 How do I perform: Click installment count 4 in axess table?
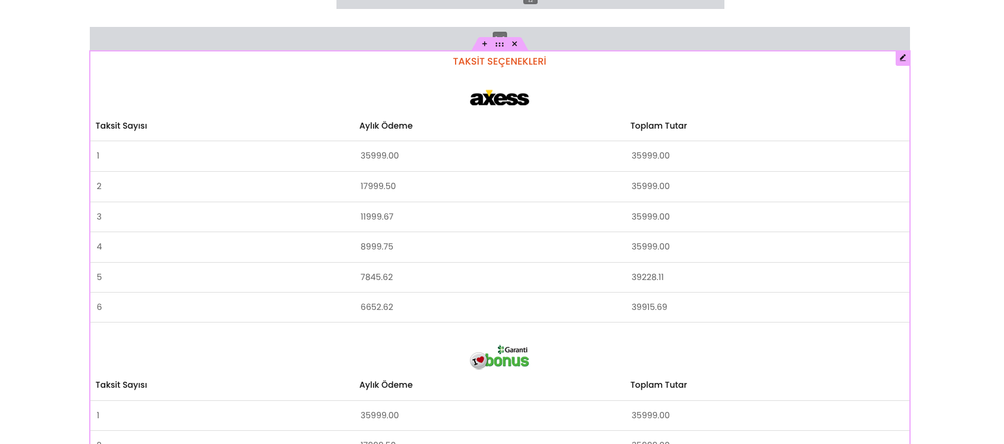[99, 247]
